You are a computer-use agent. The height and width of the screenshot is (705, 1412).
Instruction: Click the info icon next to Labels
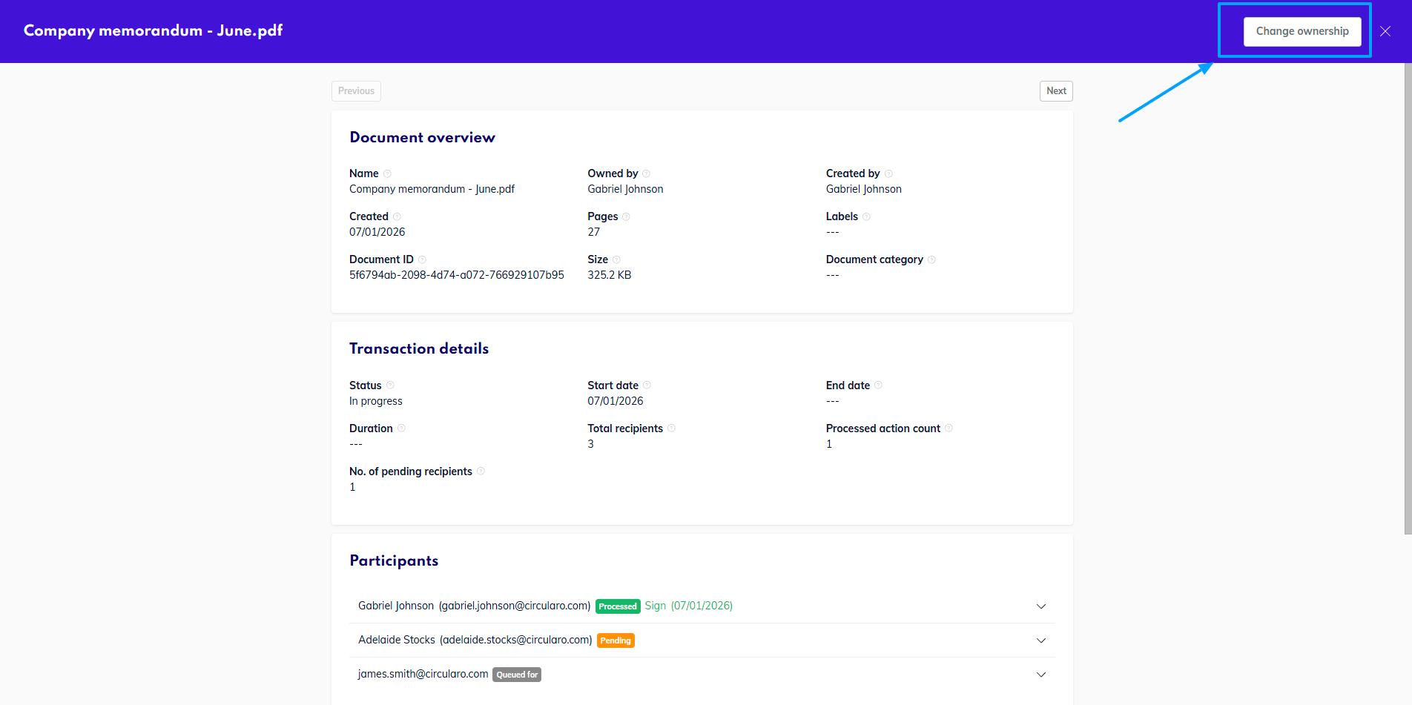[x=866, y=216]
